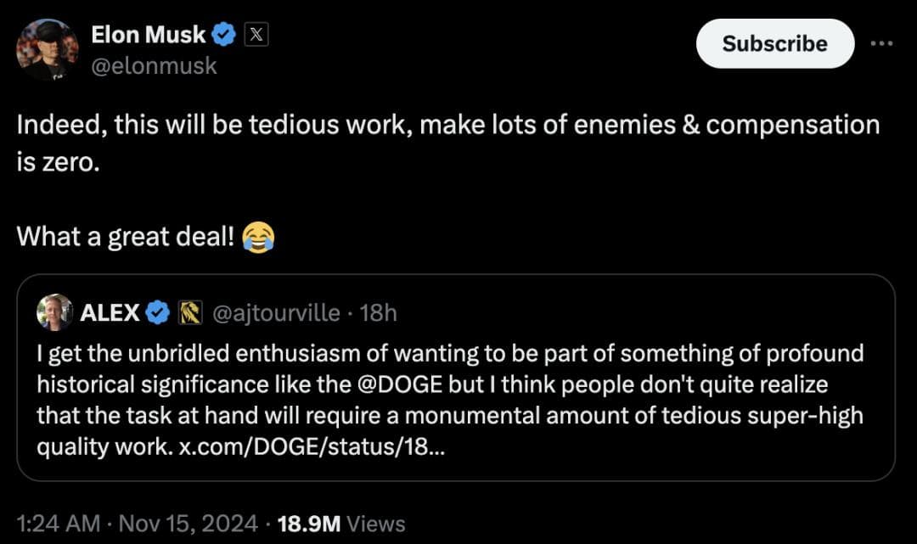This screenshot has height=544, width=917.
Task: Click the laughing-crying emoji in the tweet
Action: [258, 237]
